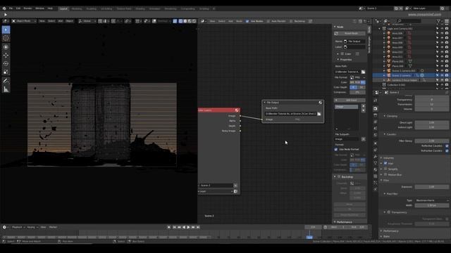The height and width of the screenshot is (253, 451).
Task: Select the Transform tool in viewport toolbar
Action: [x=6, y=47]
